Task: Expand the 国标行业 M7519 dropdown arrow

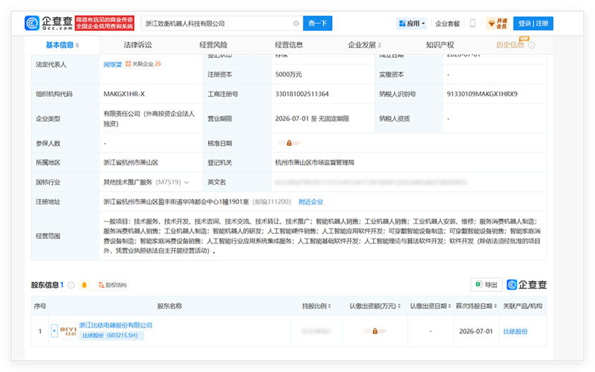Action: 186,182
